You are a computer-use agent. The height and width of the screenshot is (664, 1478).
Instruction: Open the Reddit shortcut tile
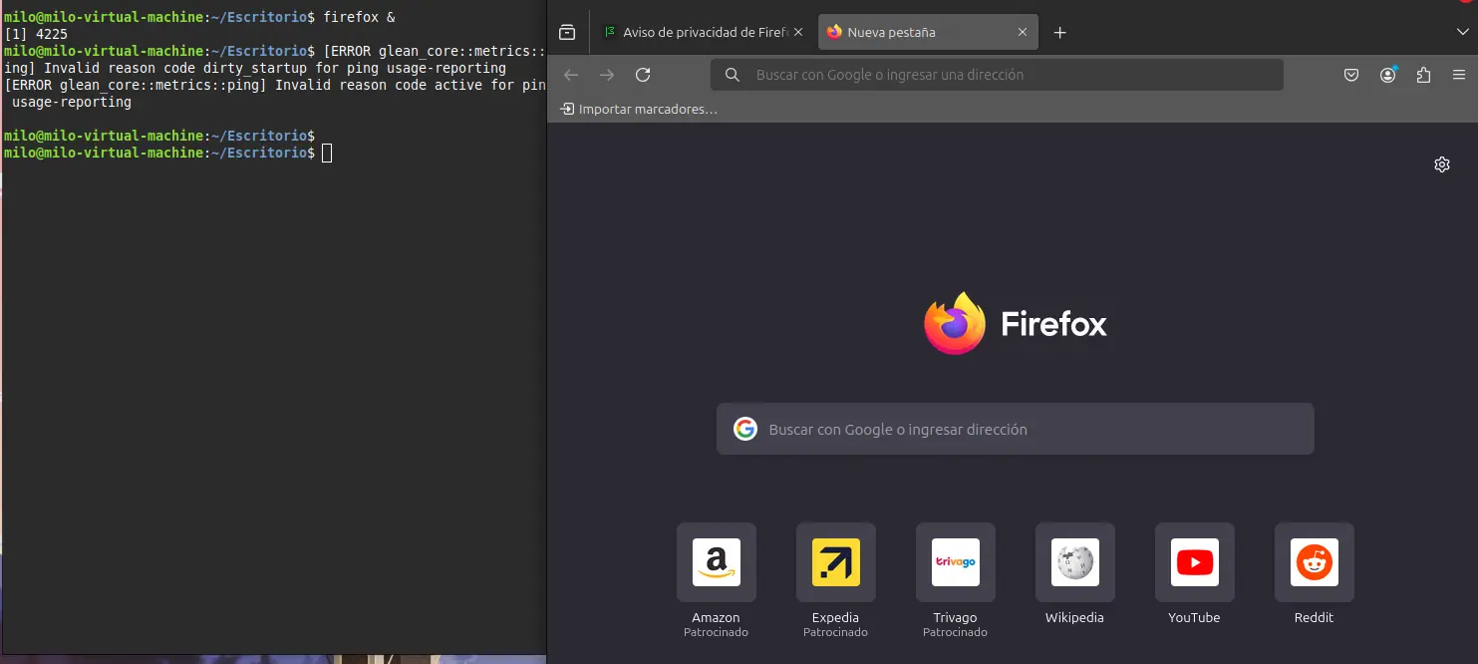[x=1314, y=562]
